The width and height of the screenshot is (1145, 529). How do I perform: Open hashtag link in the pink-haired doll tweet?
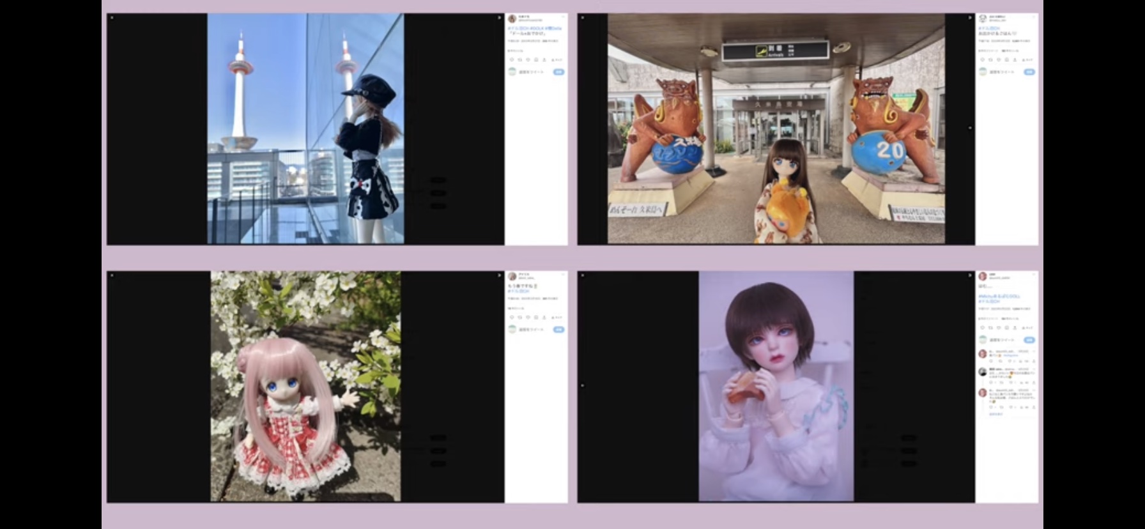[x=519, y=291]
